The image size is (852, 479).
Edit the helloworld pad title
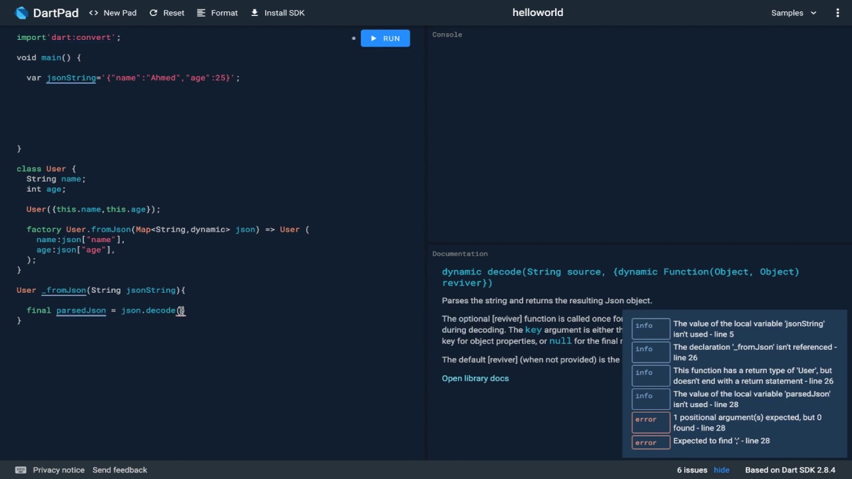[x=538, y=13]
